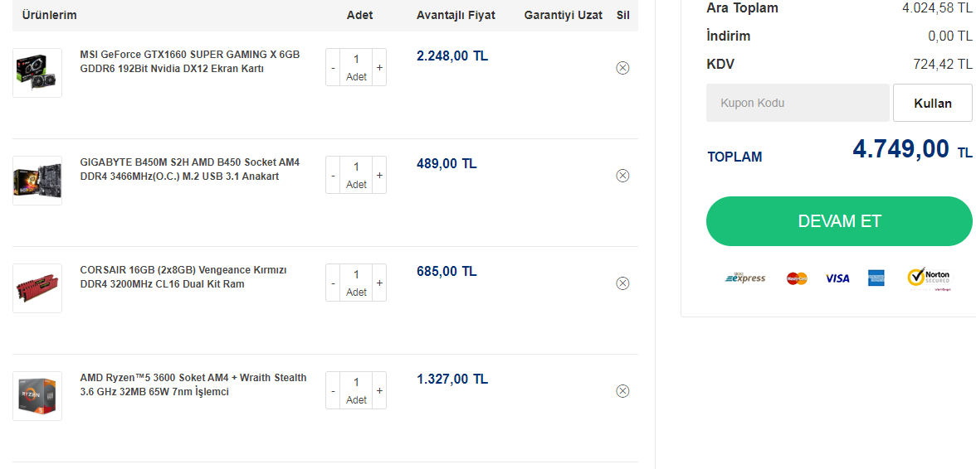Decrease quantity of GIGABYTE B450M motherboard
Viewport: 976px width, 469px height.
point(333,175)
